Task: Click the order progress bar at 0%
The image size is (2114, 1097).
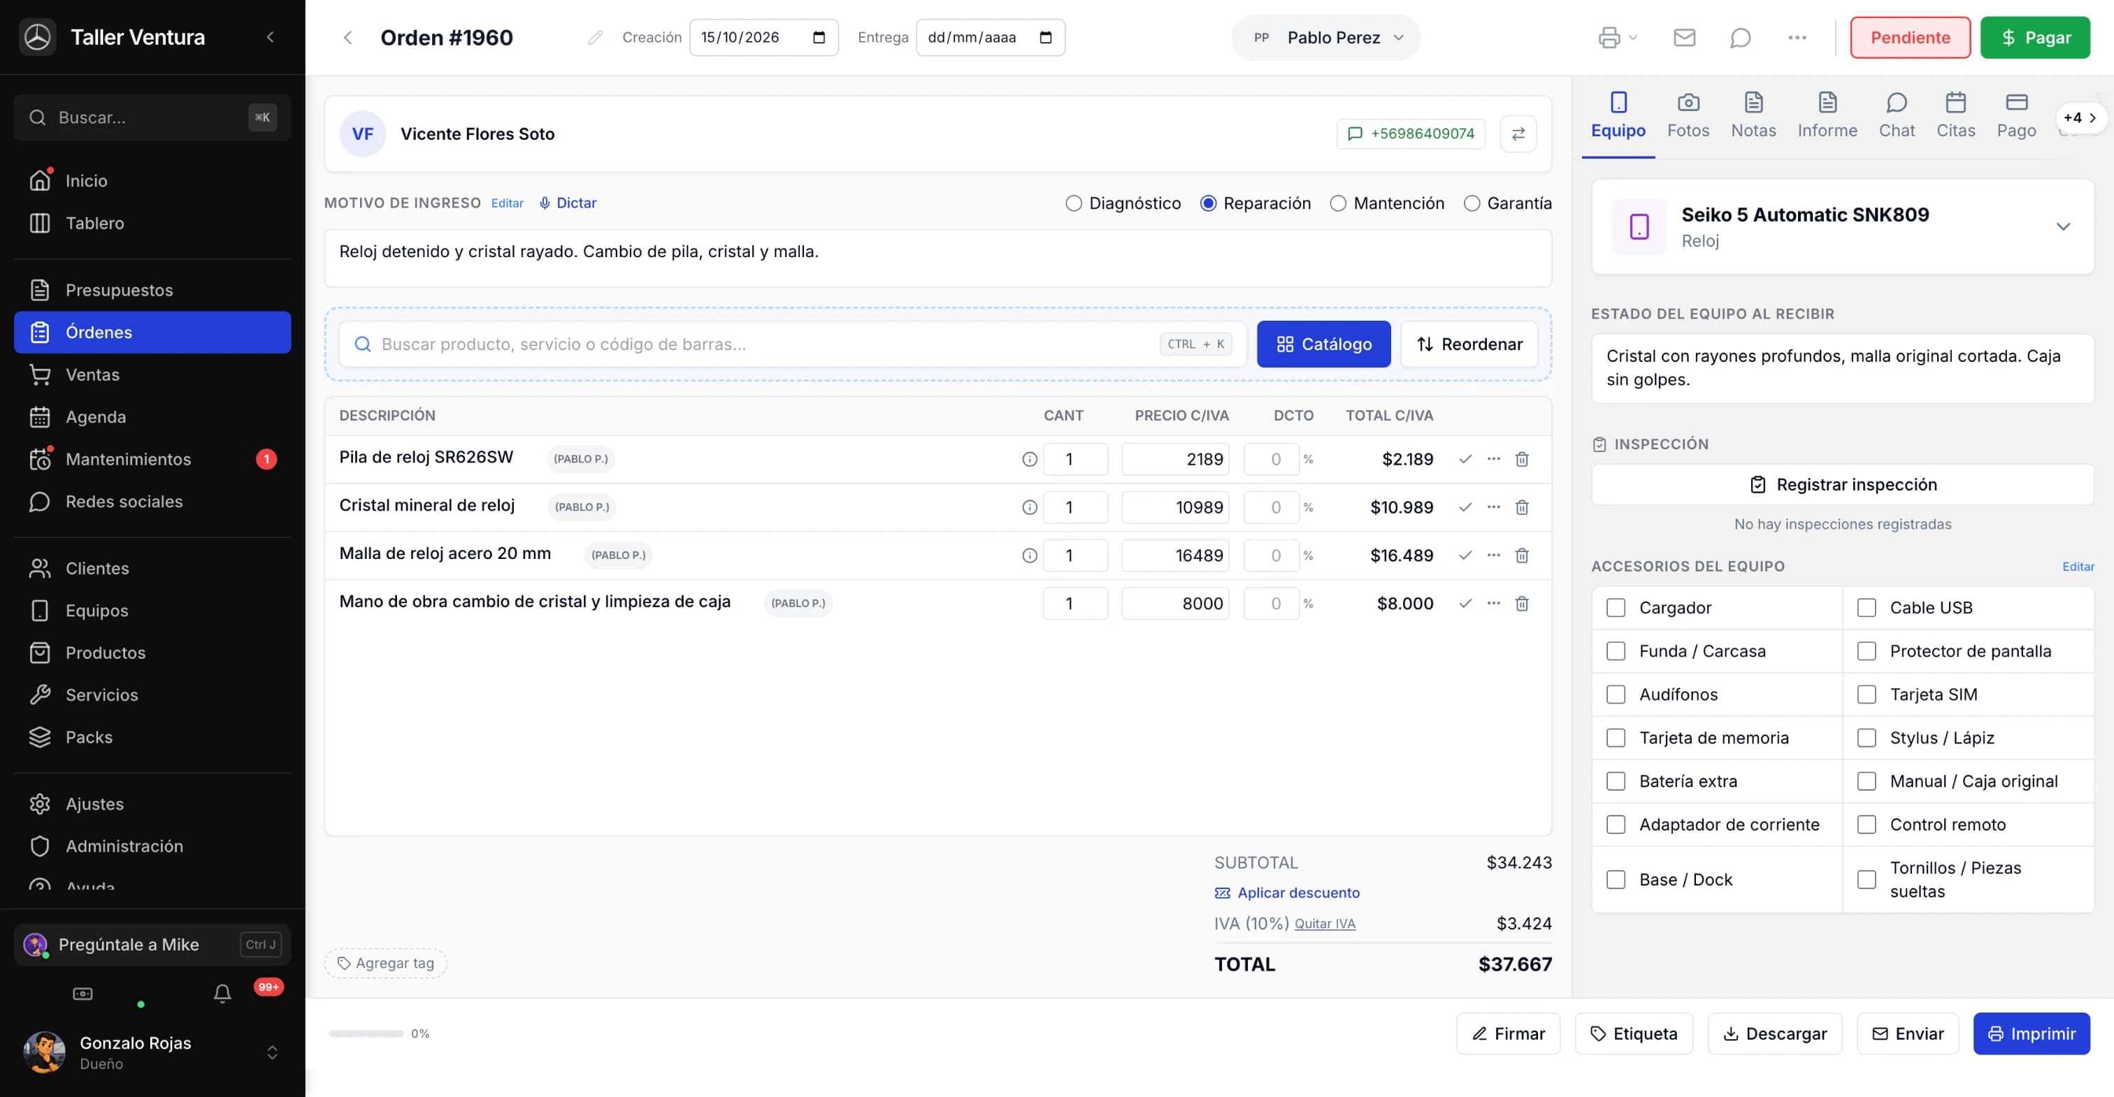Action: [x=366, y=1034]
